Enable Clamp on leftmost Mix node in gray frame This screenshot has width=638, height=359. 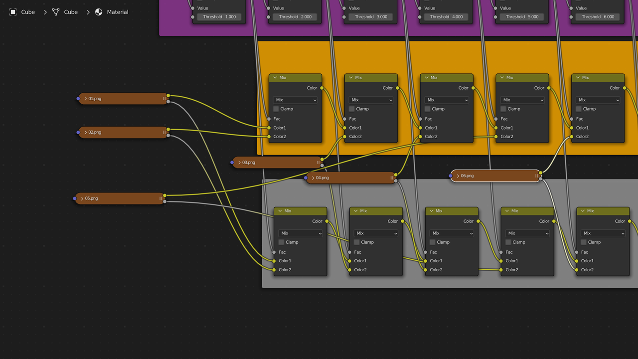pyautogui.click(x=281, y=242)
